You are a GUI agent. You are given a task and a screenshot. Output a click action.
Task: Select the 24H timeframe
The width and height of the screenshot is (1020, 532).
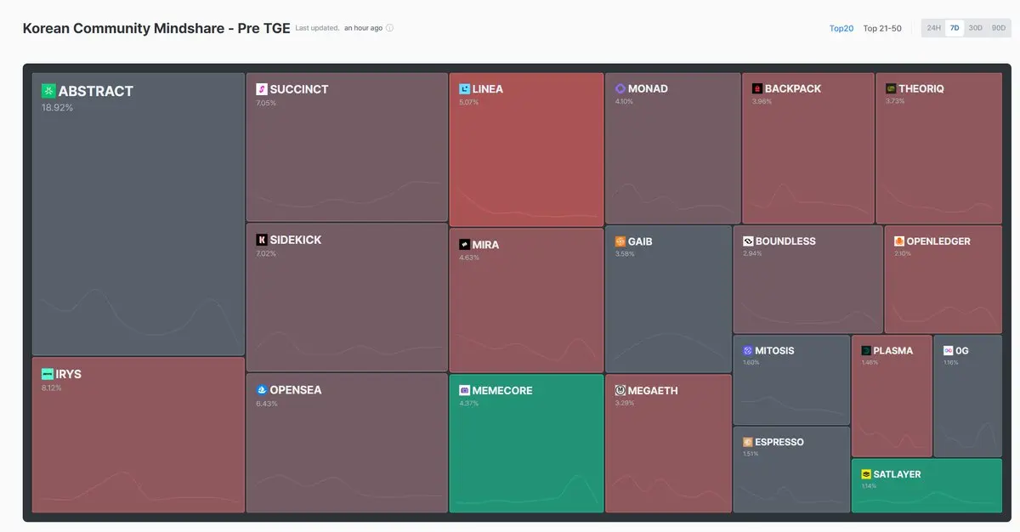tap(933, 28)
